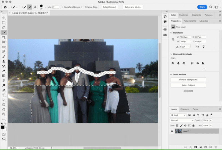Click Add layer mask icon

point(196,147)
